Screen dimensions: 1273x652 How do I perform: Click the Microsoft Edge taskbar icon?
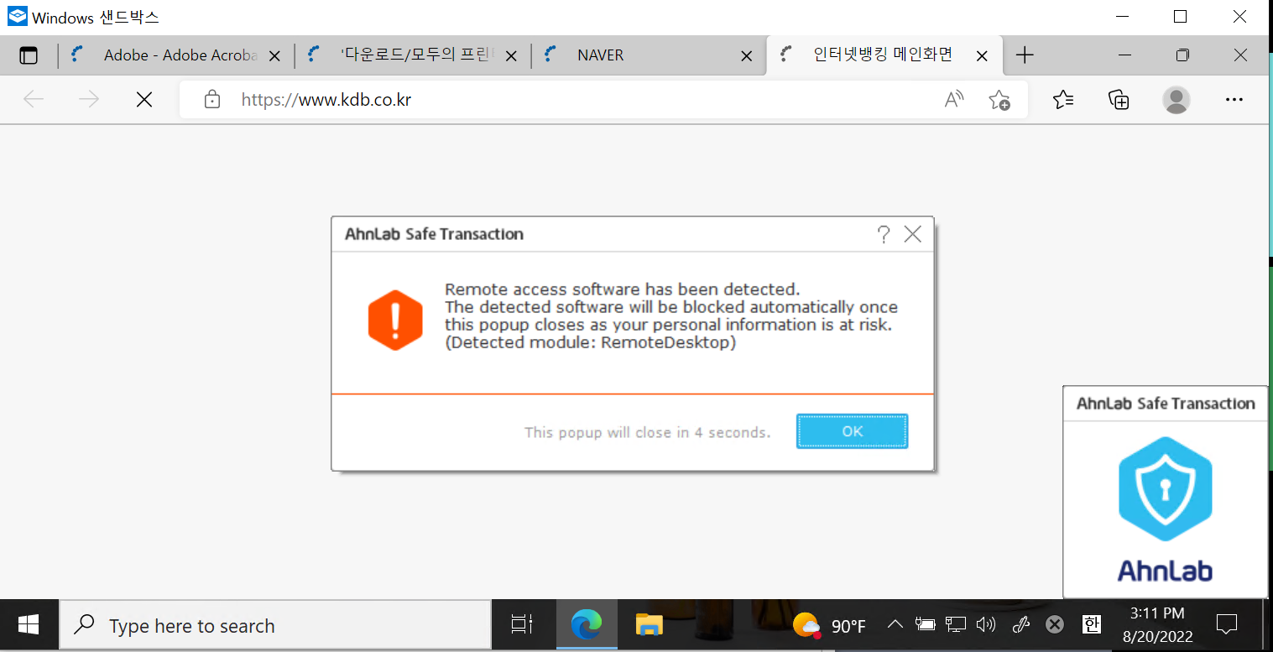click(x=587, y=625)
